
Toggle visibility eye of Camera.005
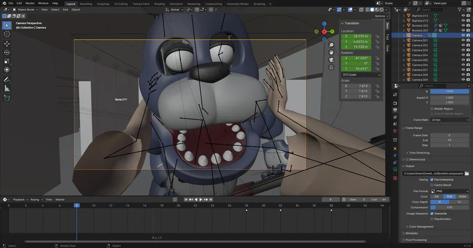point(463,60)
